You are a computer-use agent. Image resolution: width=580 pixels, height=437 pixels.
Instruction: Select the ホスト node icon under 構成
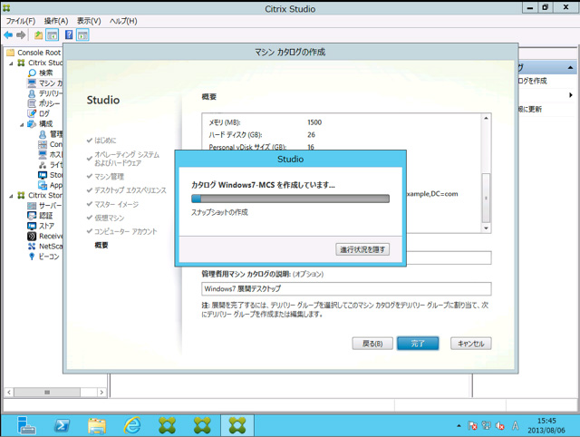(x=43, y=154)
